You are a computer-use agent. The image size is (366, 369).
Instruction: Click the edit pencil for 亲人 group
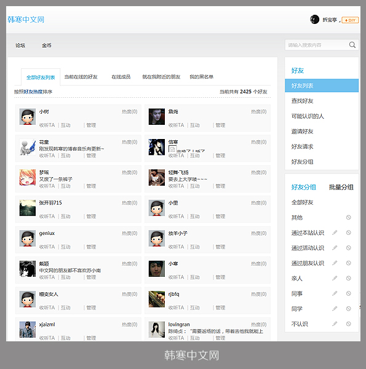tap(335, 278)
